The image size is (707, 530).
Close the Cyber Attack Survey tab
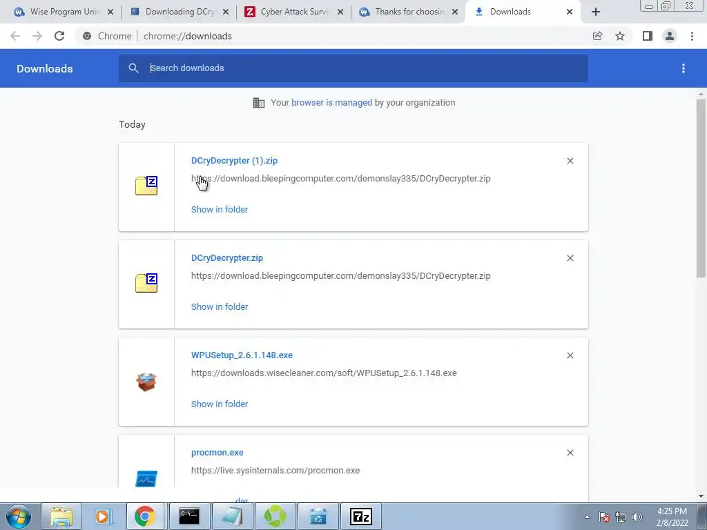(341, 12)
